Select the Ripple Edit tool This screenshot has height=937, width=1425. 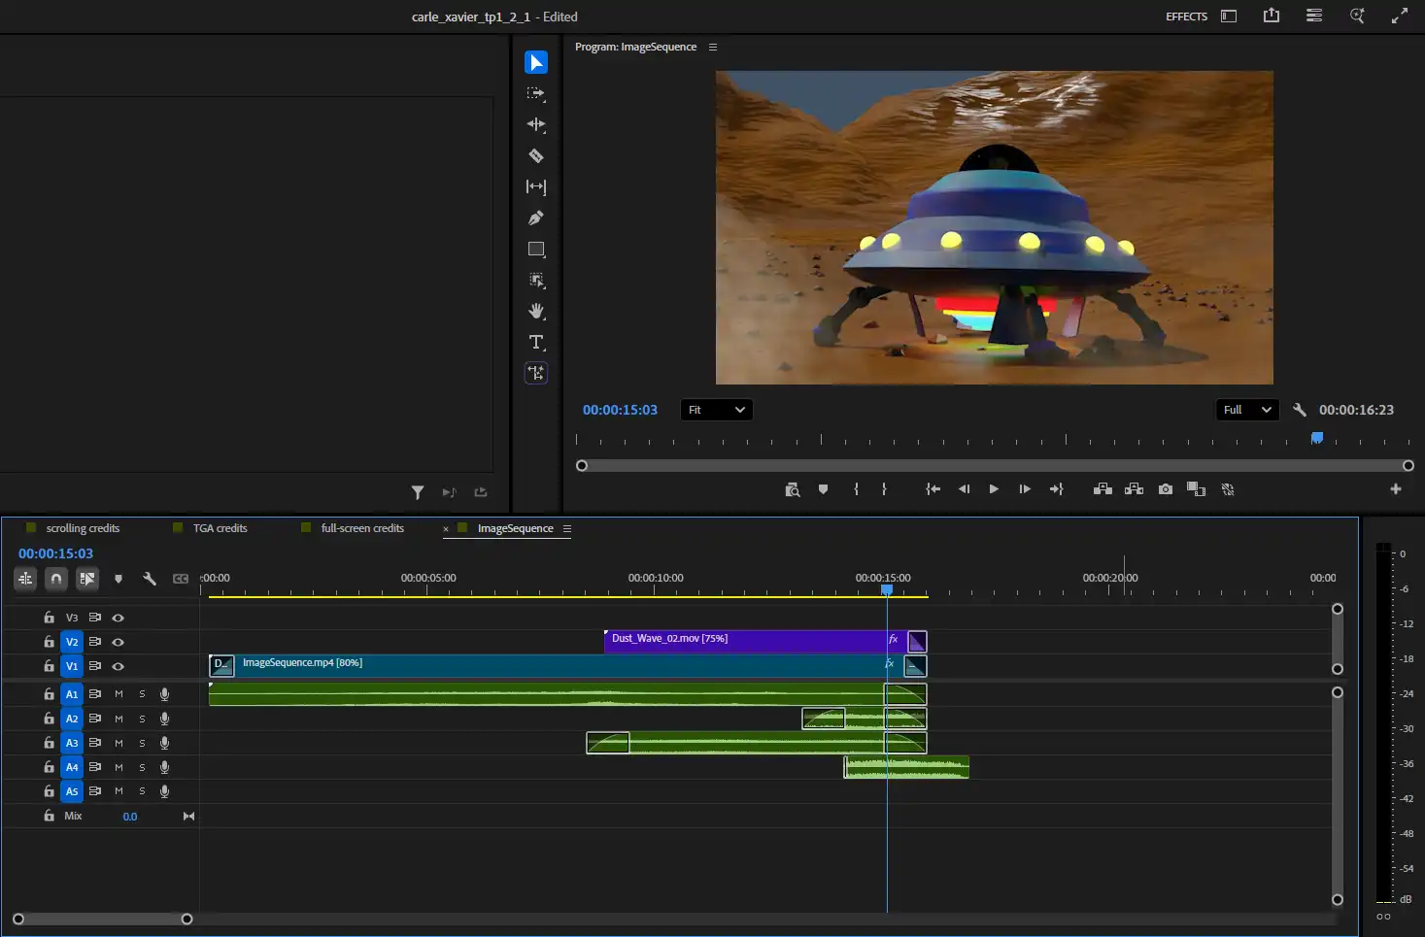coord(535,124)
